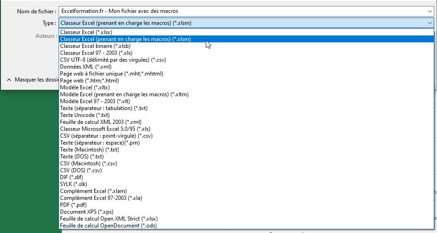The width and height of the screenshot is (437, 233).
Task: Choose Page web à fichier unique format
Action: pos(111,74)
